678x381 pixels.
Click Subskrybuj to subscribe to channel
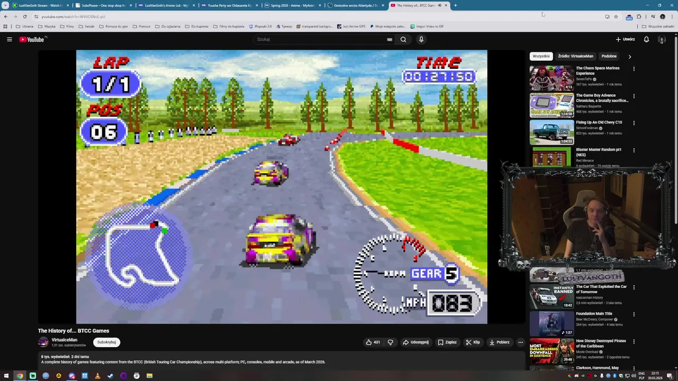(x=106, y=342)
